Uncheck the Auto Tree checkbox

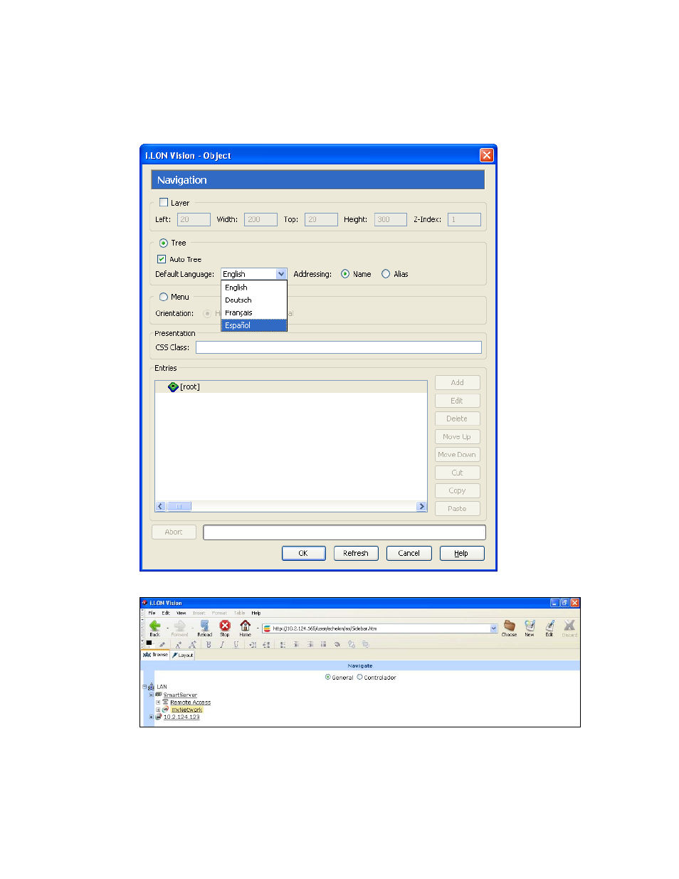pos(162,259)
